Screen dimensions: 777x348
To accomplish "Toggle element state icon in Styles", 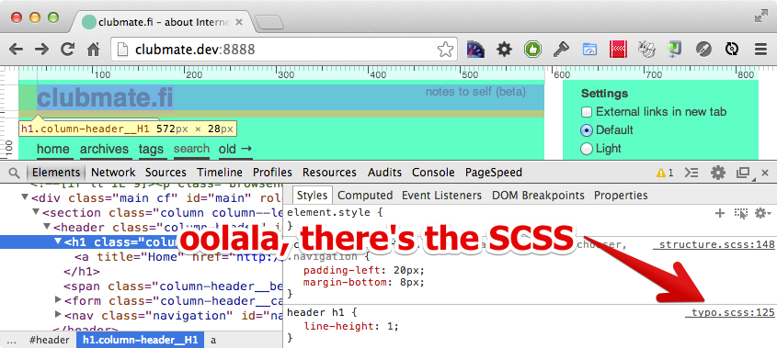I will 741,213.
